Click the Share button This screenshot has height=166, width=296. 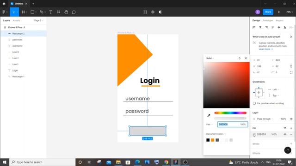click(268, 12)
